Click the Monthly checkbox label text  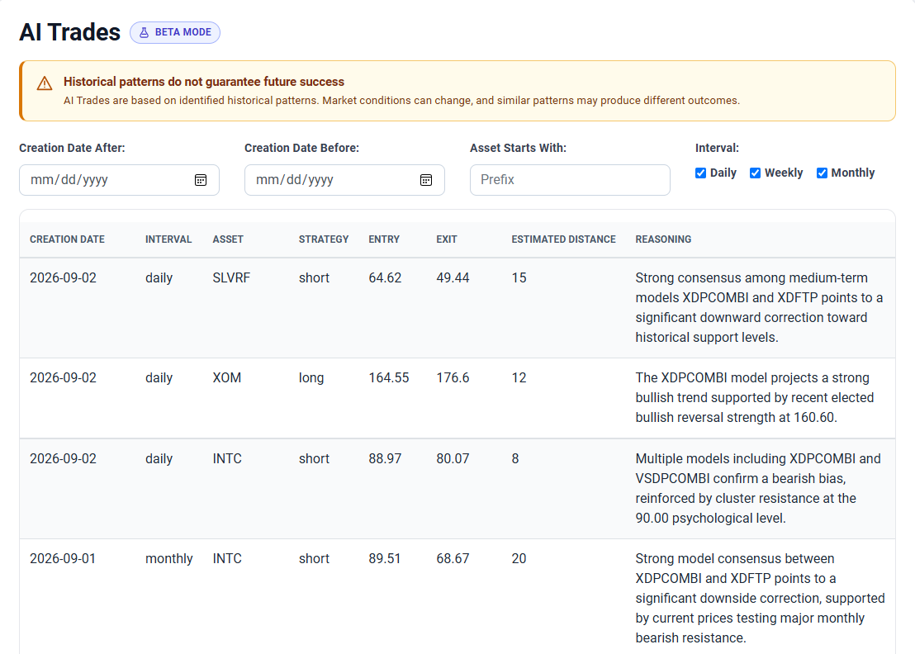pyautogui.click(x=852, y=173)
